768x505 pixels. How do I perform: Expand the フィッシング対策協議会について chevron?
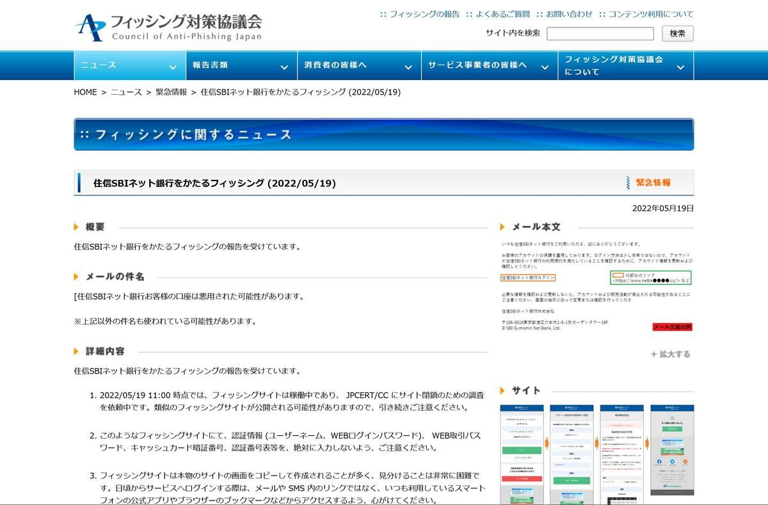click(680, 67)
